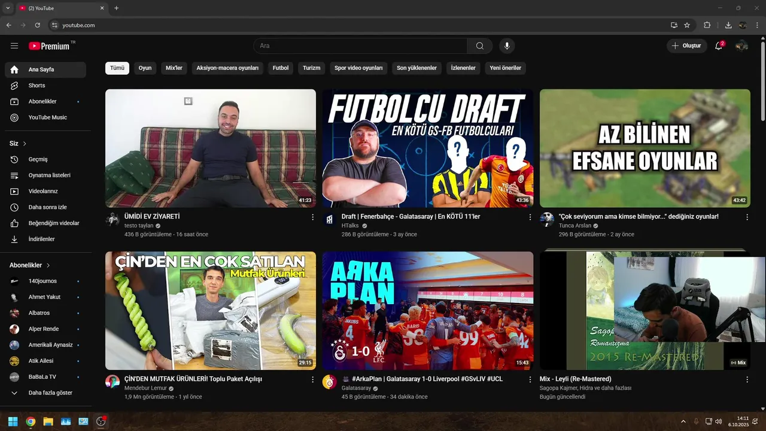This screenshot has height=431, width=766.
Task: Bookmark this page with star
Action: [687, 25]
